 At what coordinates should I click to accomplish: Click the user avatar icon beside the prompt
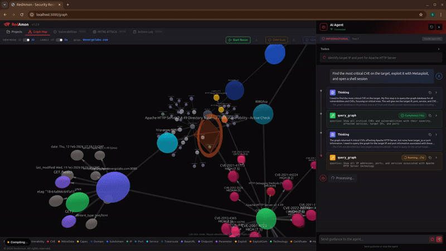[439, 76]
